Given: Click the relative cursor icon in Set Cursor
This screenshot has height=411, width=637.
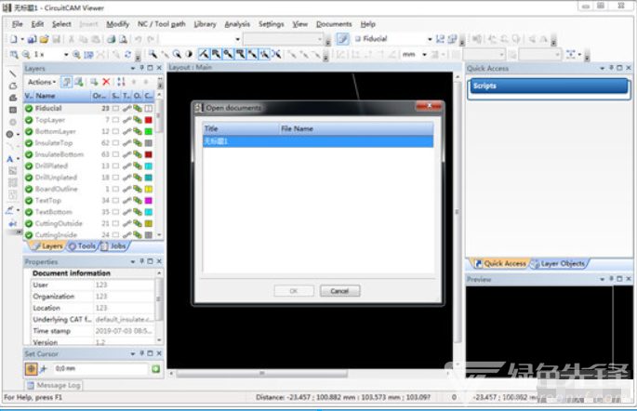Looking at the screenshot, I should click(x=44, y=369).
